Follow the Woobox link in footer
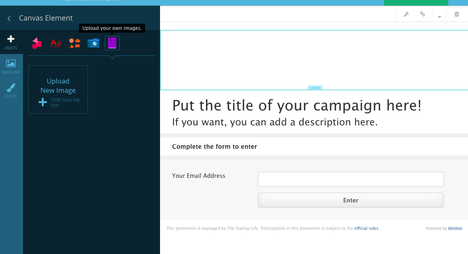Screen dimensions: 468x254 [455, 228]
